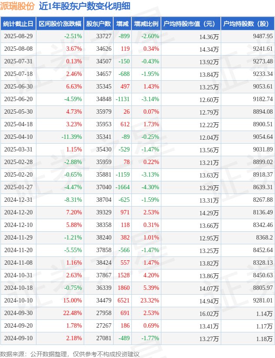The height and width of the screenshot is (358, 275).
Task: Click the 派瑞股份 title text
Action: tap(17, 6)
